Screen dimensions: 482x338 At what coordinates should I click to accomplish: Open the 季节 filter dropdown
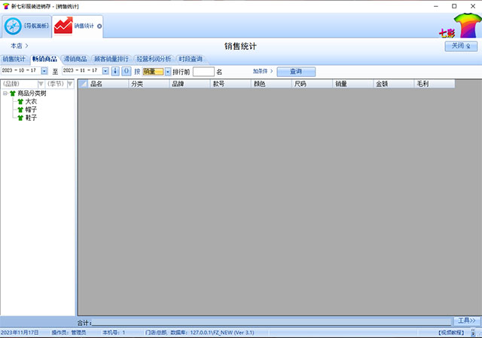[70, 84]
